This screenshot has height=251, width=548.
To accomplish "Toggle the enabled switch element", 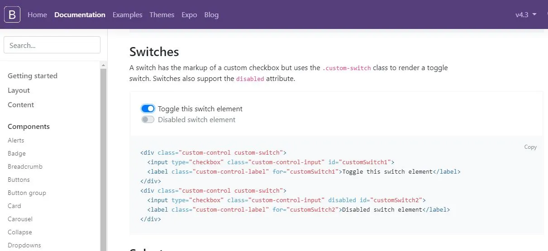I will (x=148, y=109).
